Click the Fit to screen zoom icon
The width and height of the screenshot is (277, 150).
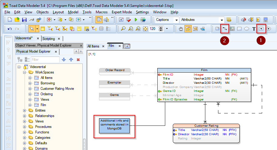(x=145, y=29)
